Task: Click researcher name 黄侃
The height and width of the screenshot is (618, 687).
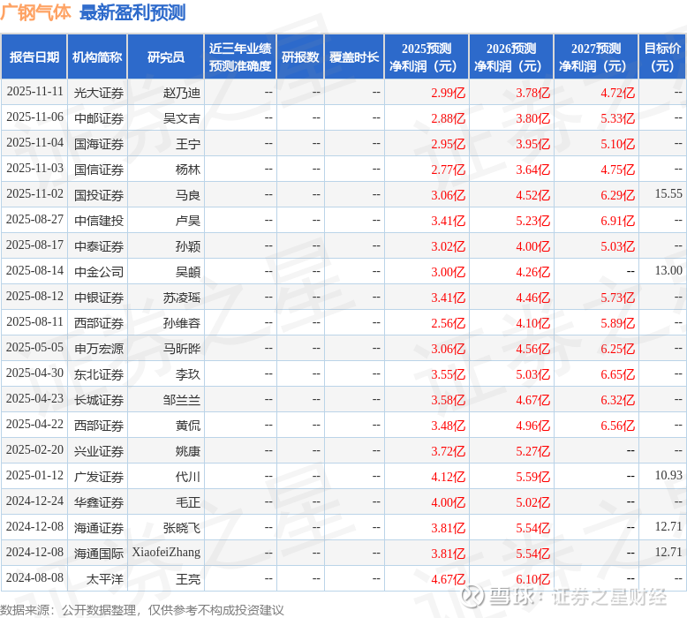Action: [x=188, y=426]
